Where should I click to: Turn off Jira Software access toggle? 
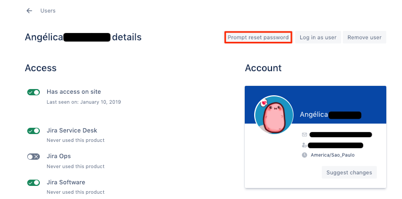34,183
